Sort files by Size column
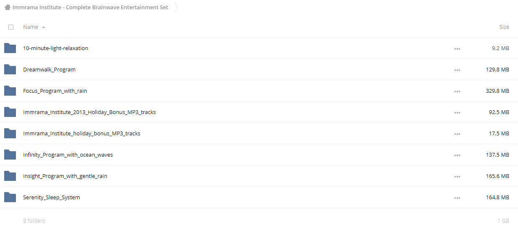This screenshot has height=236, width=518. (x=504, y=27)
